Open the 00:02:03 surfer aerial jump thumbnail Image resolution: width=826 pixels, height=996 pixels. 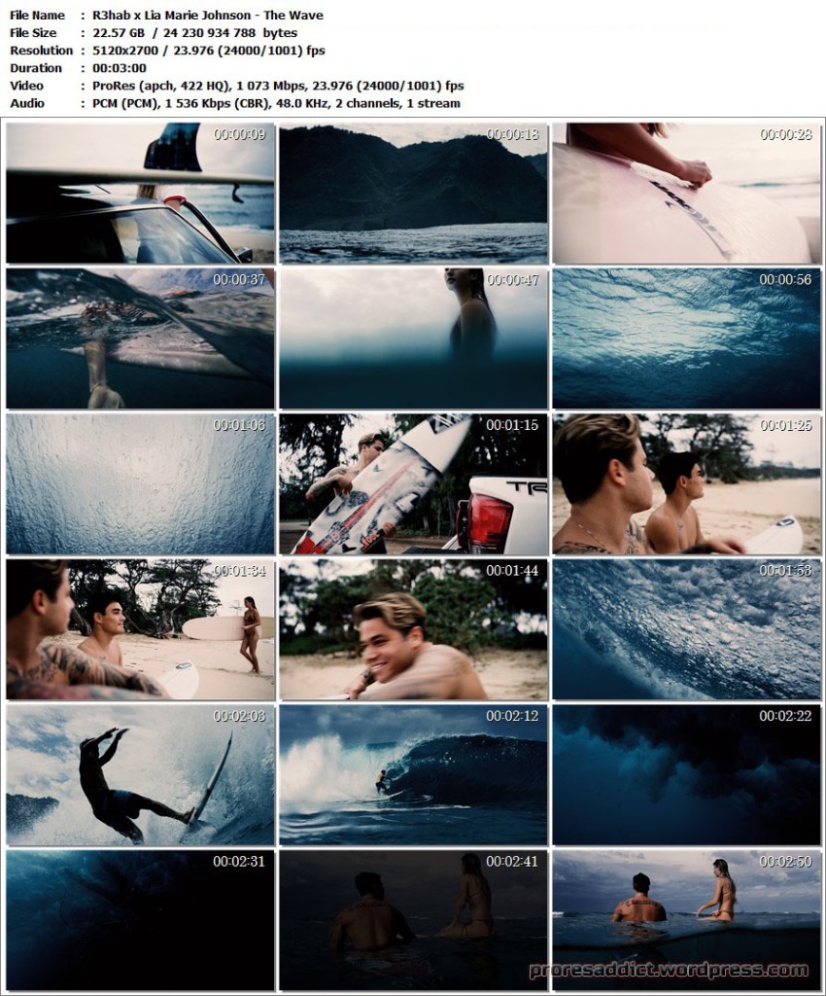140,774
